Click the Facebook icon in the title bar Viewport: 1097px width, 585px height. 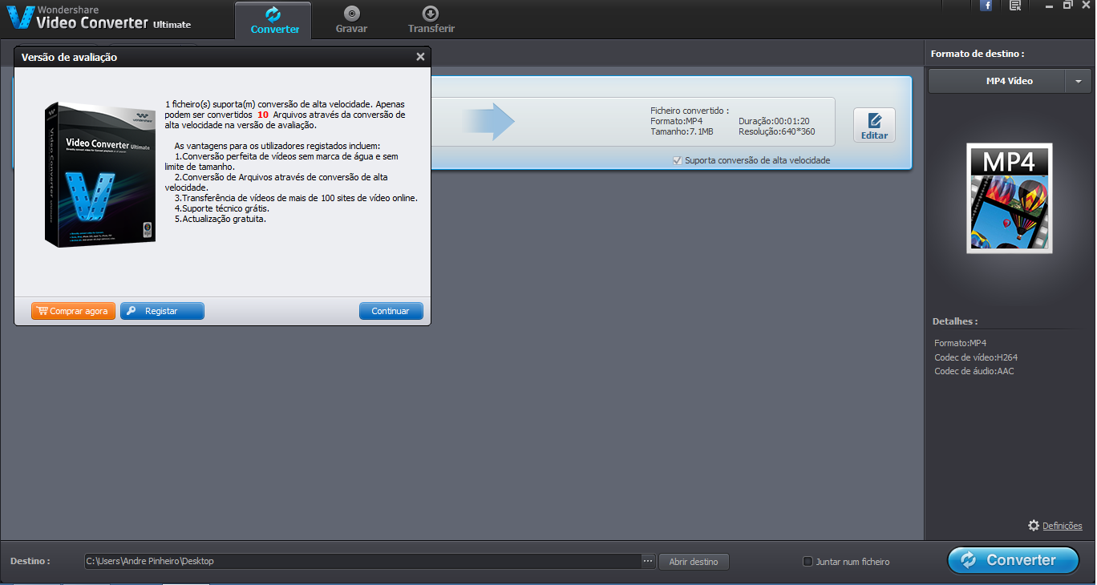[986, 6]
